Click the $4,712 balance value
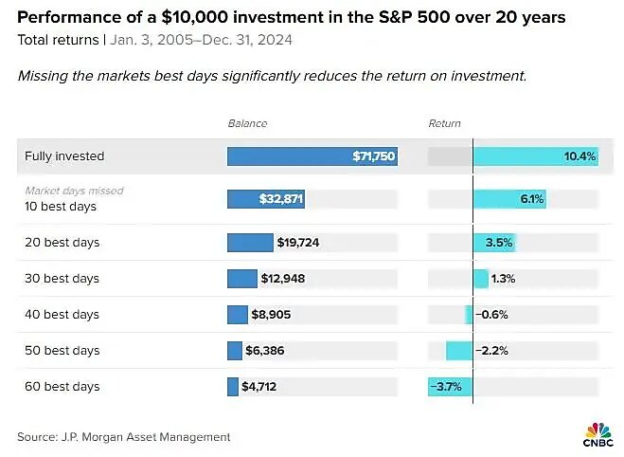Viewport: 624px width, 457px height. pyautogui.click(x=261, y=387)
